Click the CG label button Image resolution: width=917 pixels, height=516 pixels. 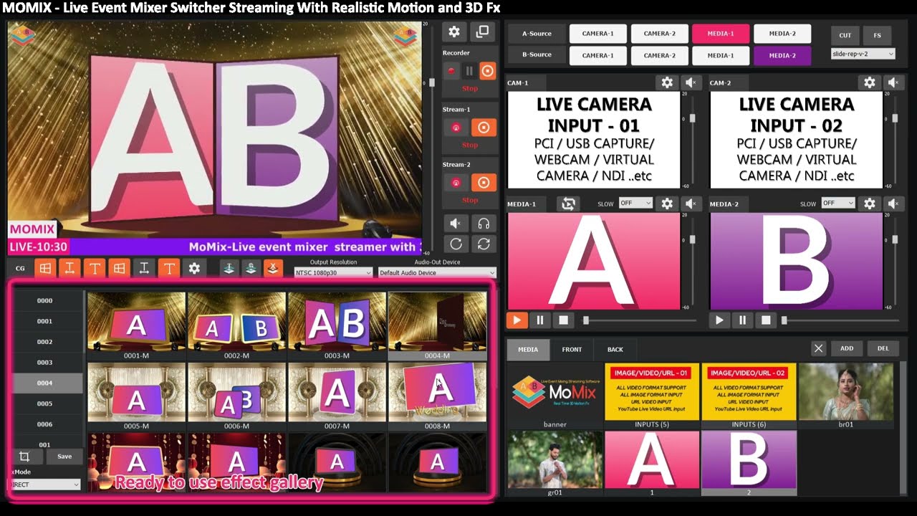click(20, 269)
